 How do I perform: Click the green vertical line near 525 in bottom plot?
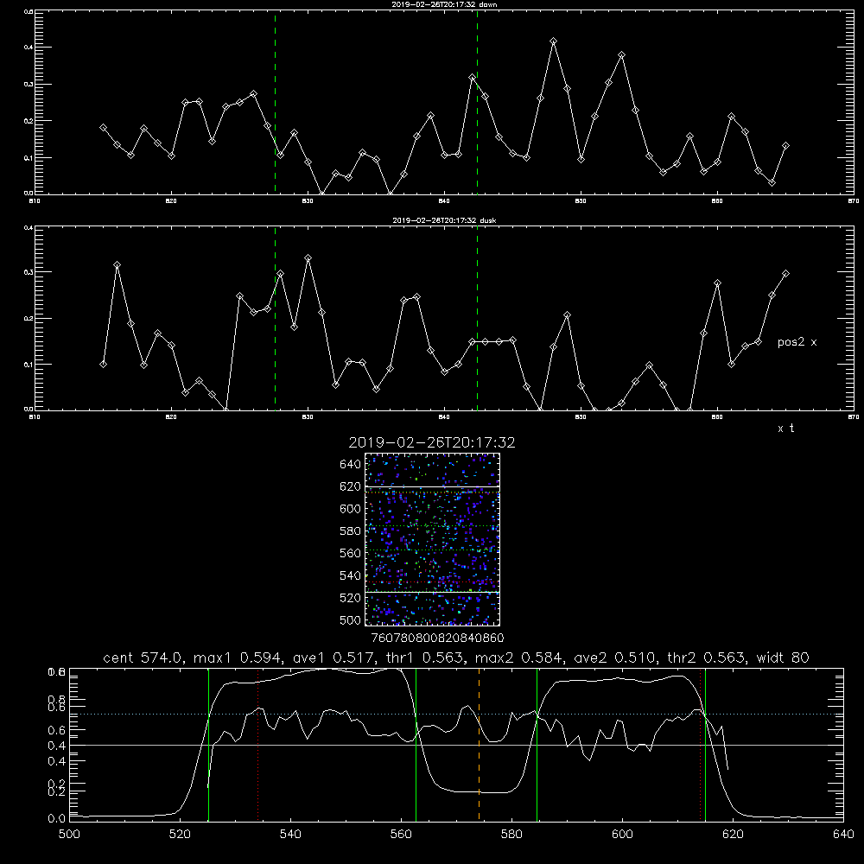208,745
